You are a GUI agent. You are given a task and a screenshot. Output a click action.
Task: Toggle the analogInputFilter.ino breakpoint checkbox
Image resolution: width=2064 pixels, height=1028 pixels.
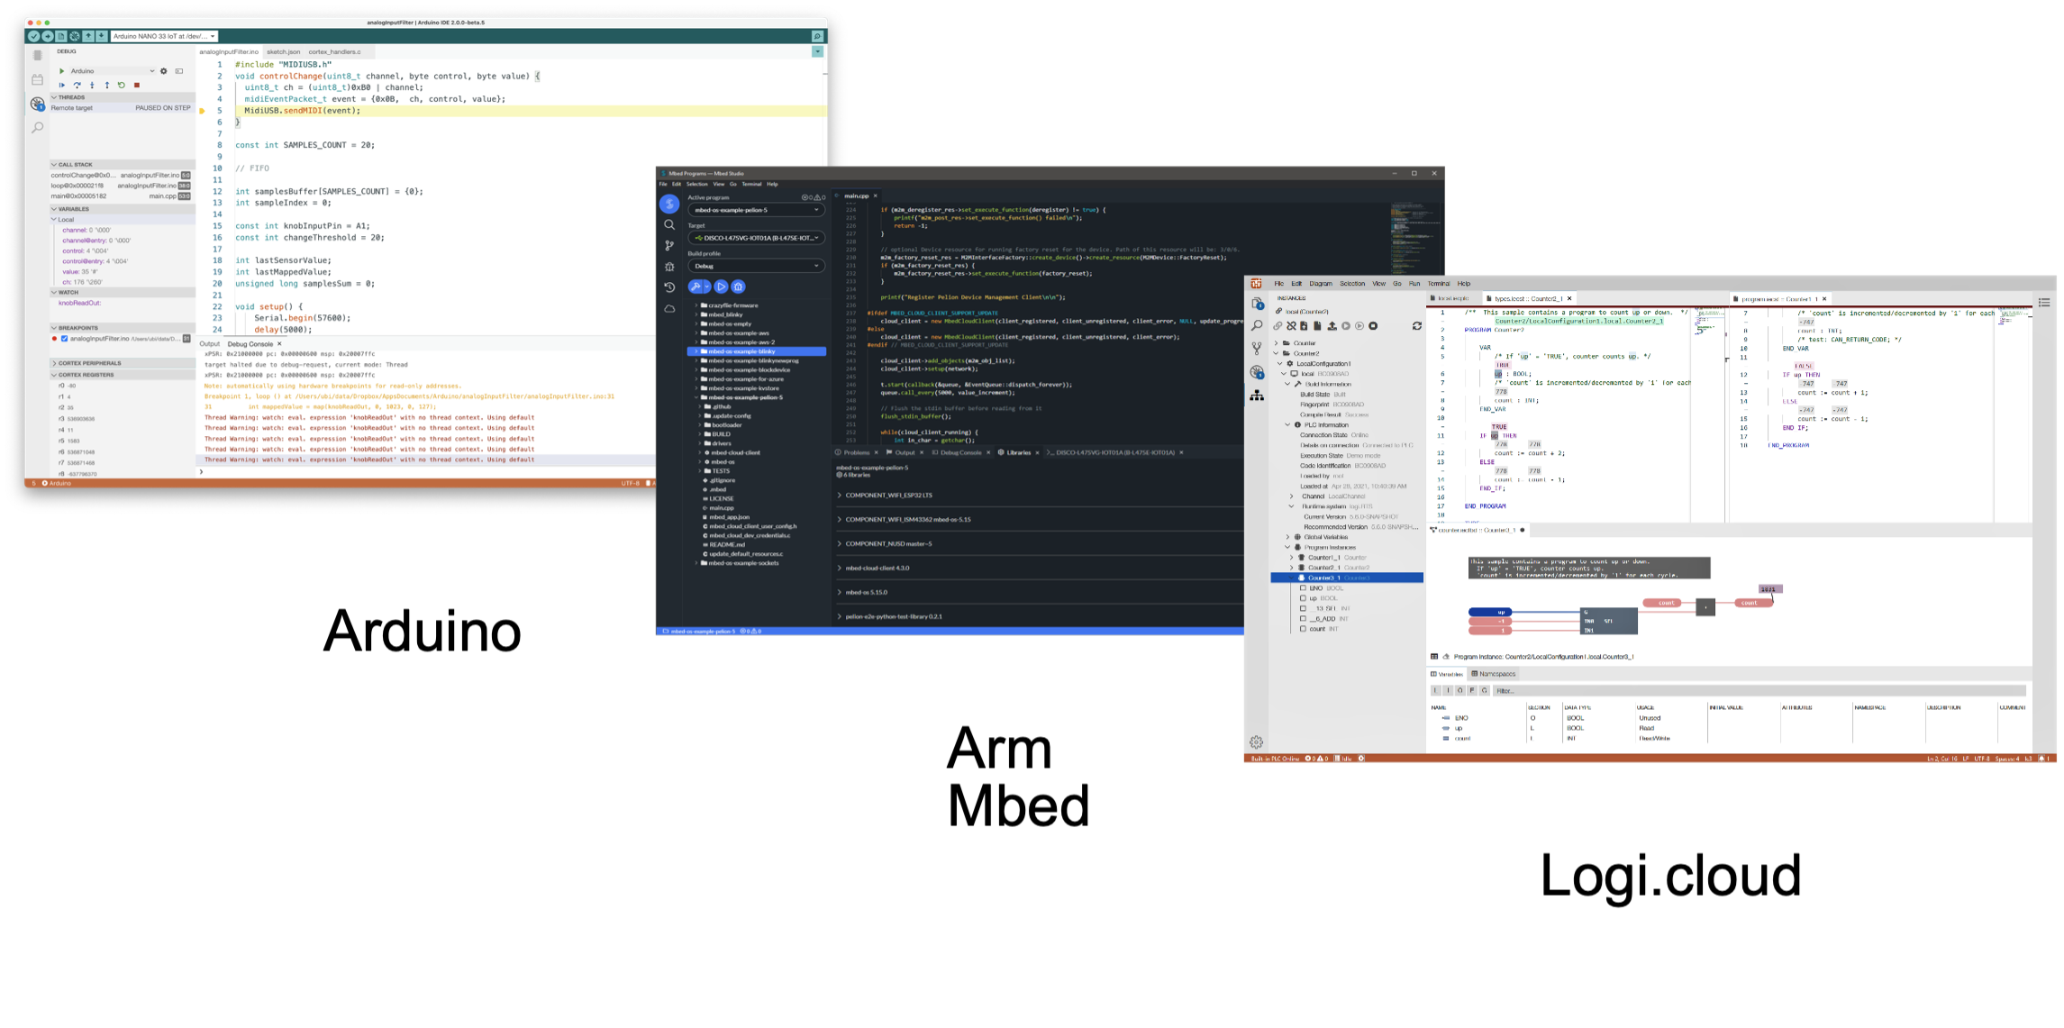(64, 340)
